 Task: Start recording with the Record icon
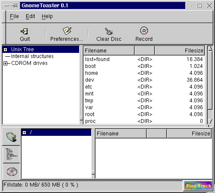coord(144,31)
